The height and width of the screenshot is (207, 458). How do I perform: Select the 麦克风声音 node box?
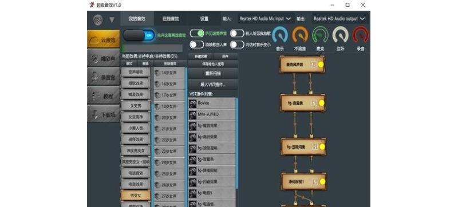point(302,65)
